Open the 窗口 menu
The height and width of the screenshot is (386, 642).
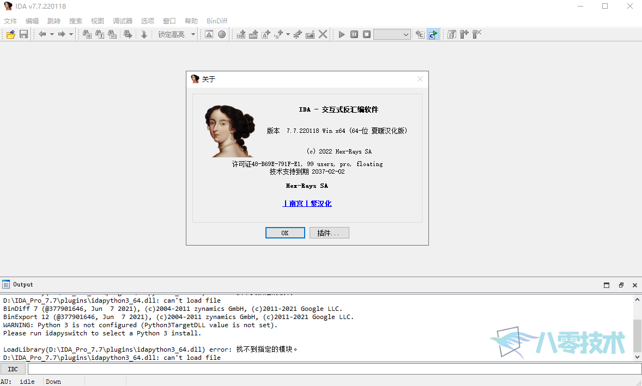(169, 21)
